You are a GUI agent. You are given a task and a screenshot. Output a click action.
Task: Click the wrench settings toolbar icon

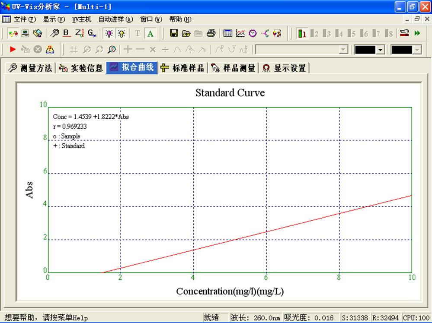(54, 33)
